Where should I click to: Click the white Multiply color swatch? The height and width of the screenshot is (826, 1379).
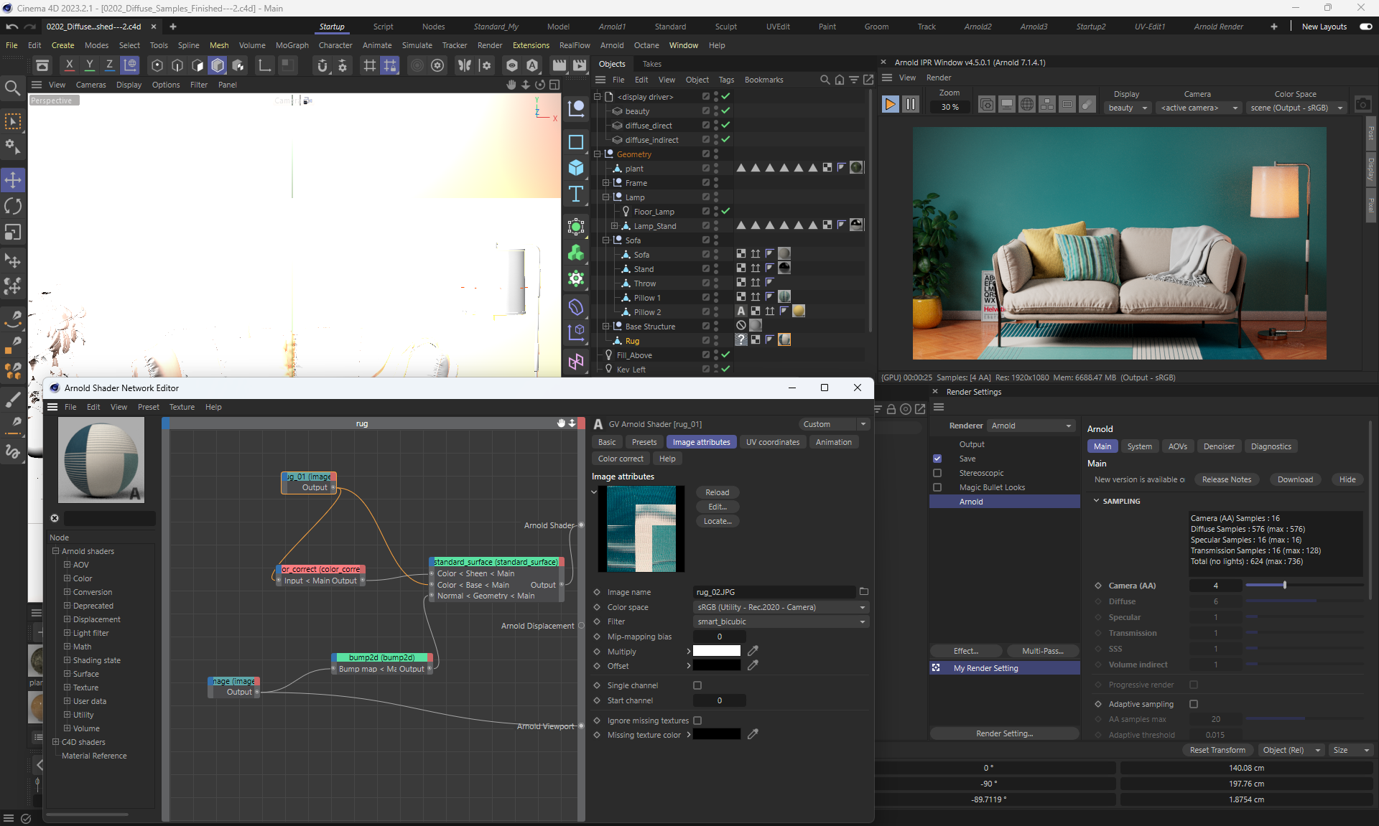[716, 651]
